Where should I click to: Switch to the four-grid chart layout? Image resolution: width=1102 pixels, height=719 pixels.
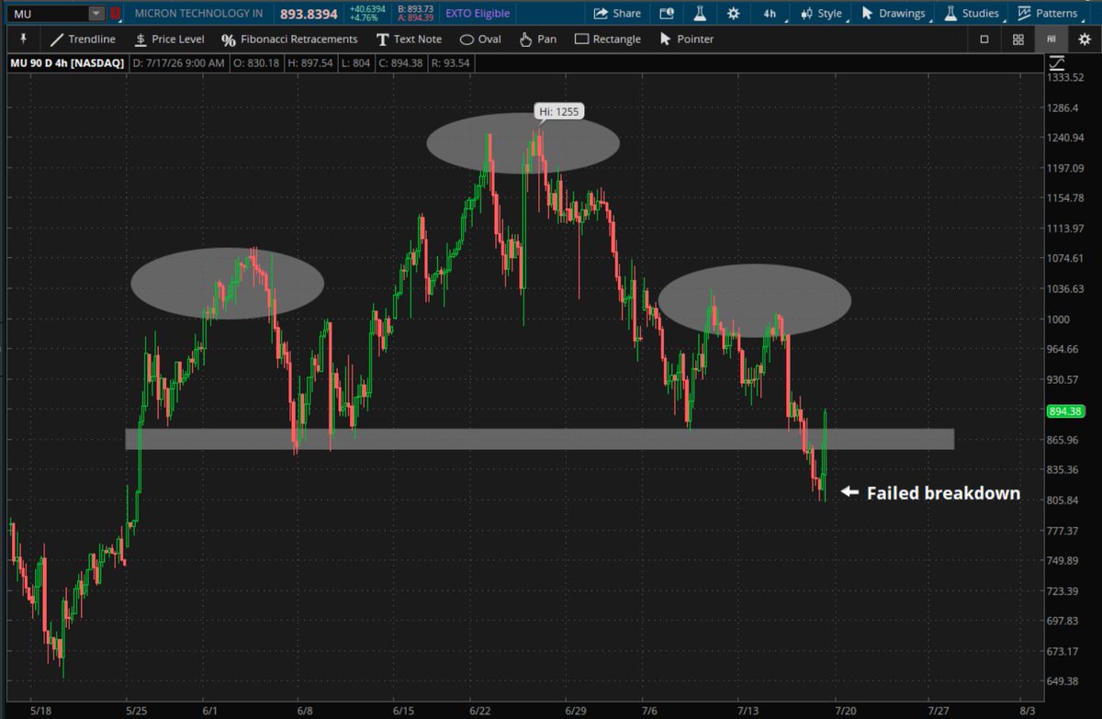pos(1018,39)
